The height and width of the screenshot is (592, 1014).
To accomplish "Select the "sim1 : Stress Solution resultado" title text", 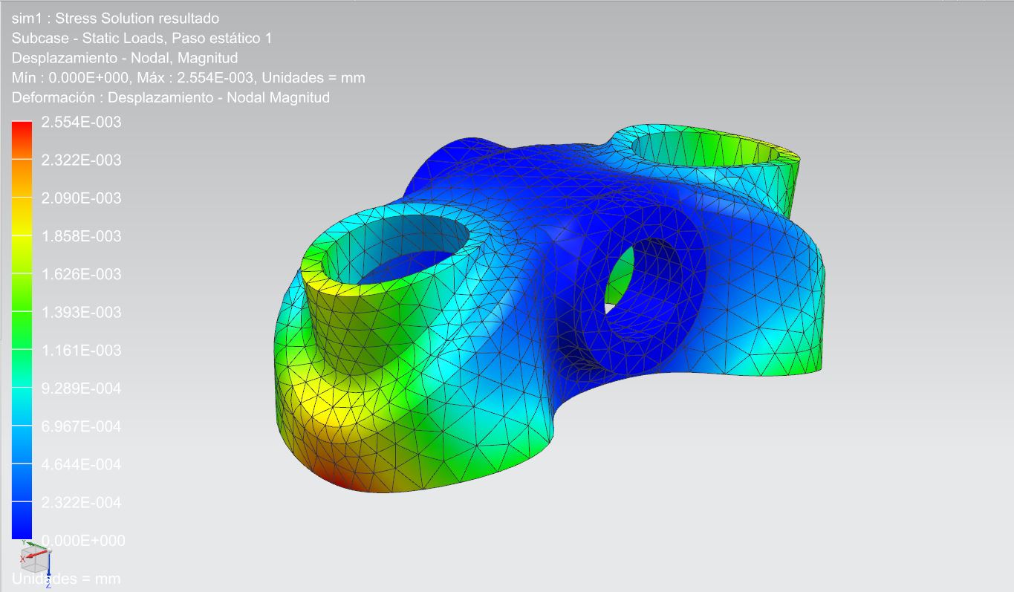I will click(x=115, y=19).
